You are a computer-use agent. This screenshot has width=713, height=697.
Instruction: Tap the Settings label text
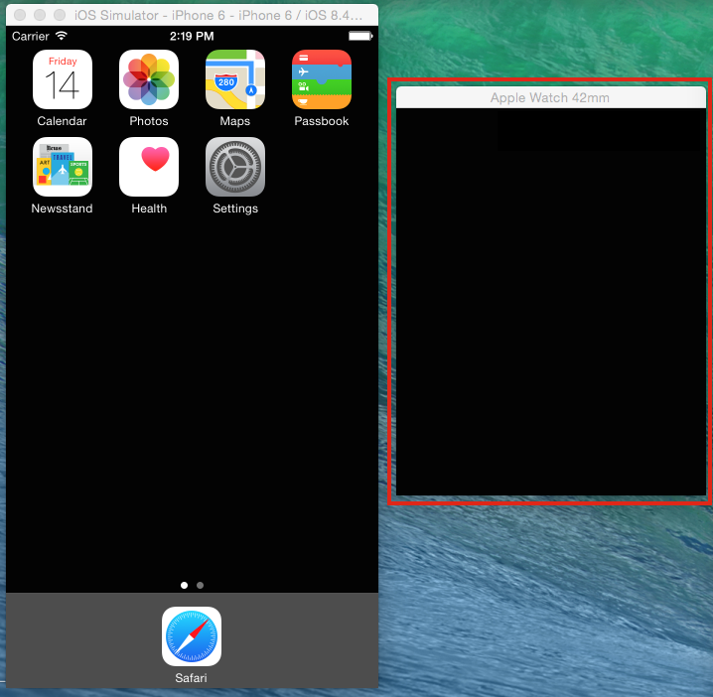click(235, 209)
